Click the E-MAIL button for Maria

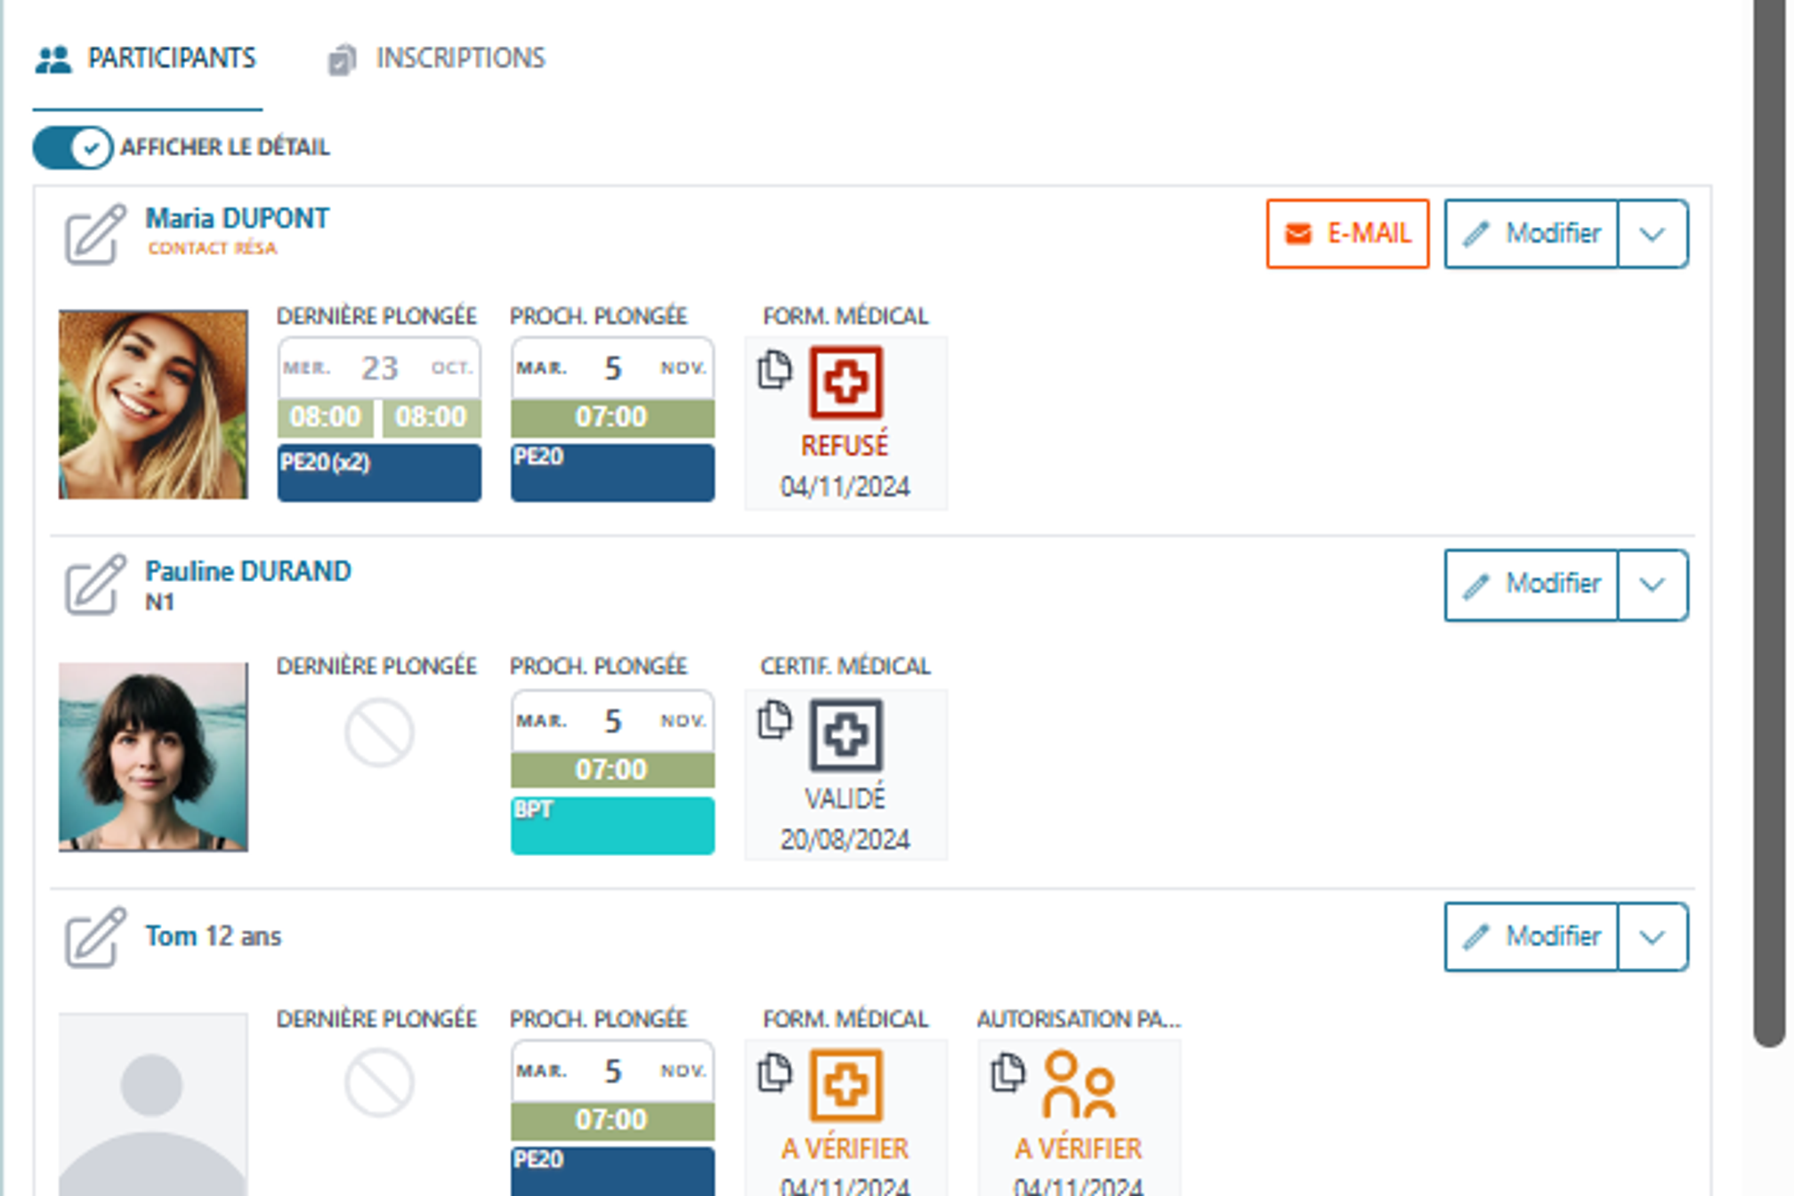click(x=1347, y=234)
